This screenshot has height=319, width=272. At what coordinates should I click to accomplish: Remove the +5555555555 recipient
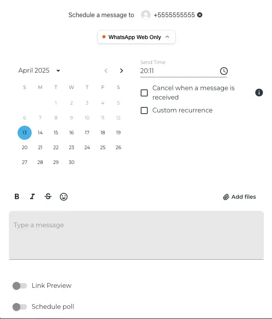[x=199, y=15]
